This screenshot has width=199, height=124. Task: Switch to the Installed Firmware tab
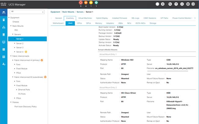(x=120, y=18)
